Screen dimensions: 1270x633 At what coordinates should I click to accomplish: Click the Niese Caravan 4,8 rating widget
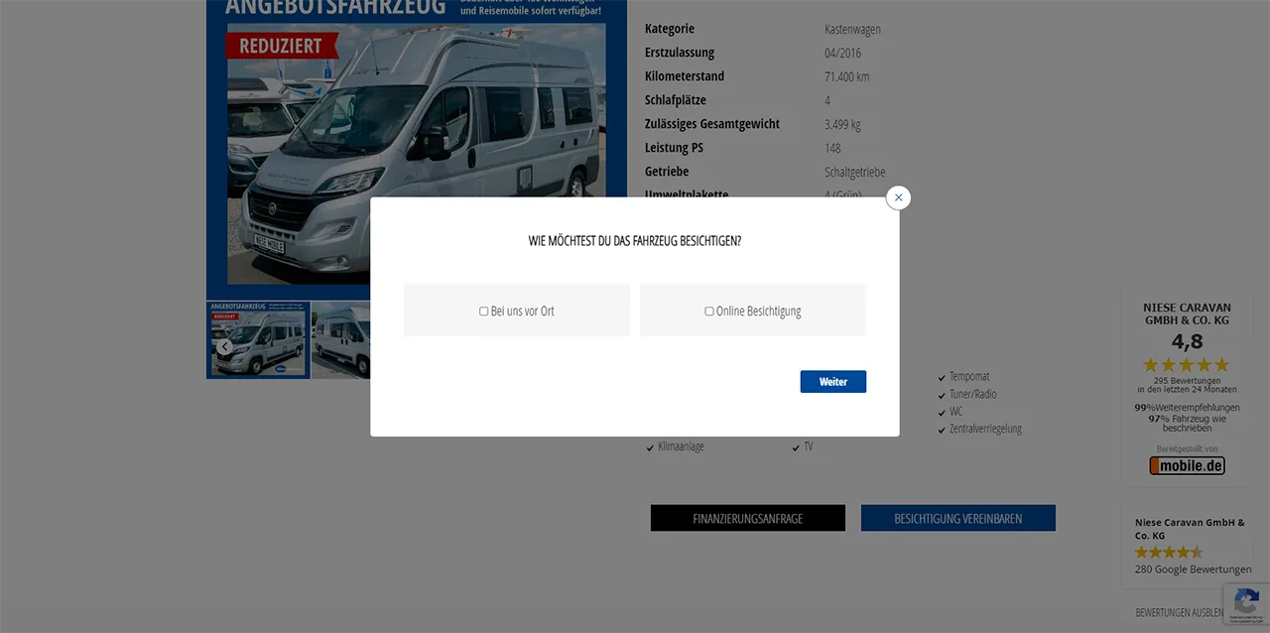(x=1187, y=387)
